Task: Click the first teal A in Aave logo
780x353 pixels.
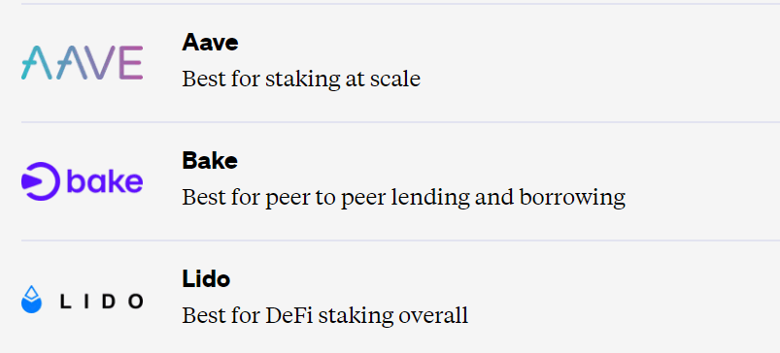Action: pyautogui.click(x=36, y=63)
